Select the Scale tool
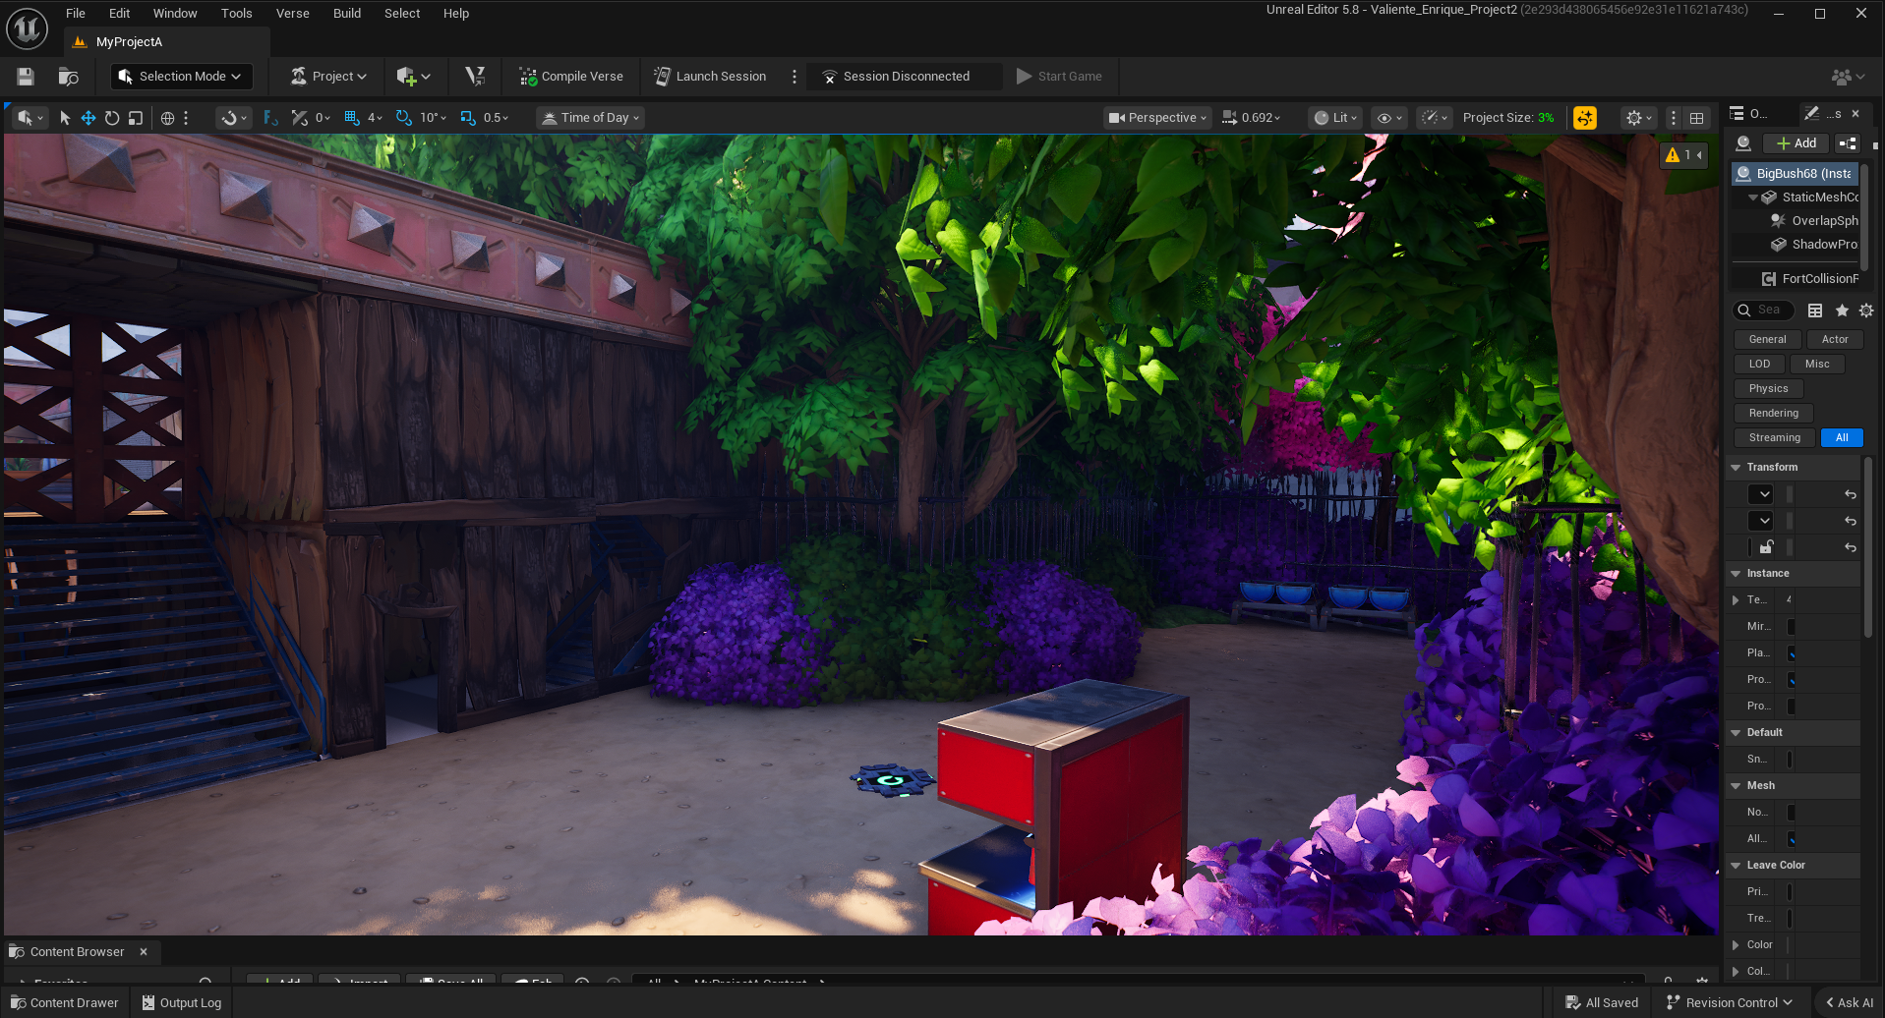1885x1018 pixels. 136,118
